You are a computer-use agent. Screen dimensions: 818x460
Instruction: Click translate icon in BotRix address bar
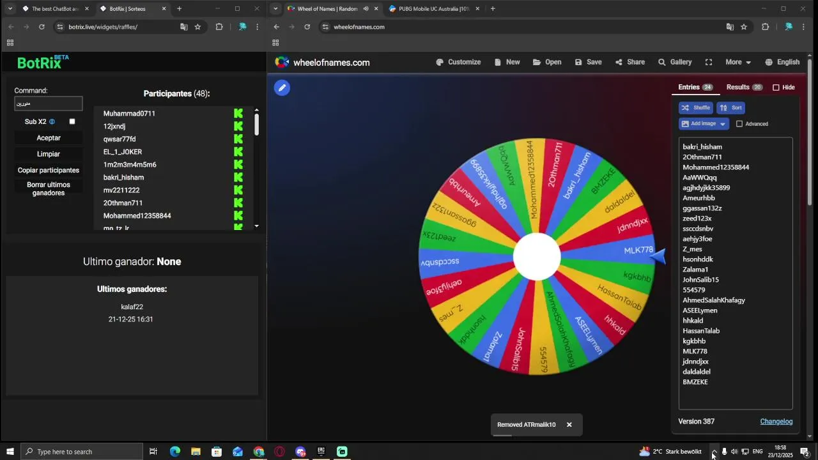point(184,27)
